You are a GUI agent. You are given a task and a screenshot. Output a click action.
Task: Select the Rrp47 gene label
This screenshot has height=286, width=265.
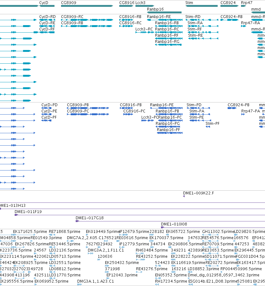(x=247, y=3)
